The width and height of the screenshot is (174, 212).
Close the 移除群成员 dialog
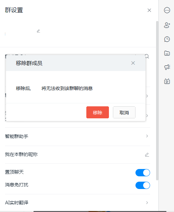click(x=133, y=63)
